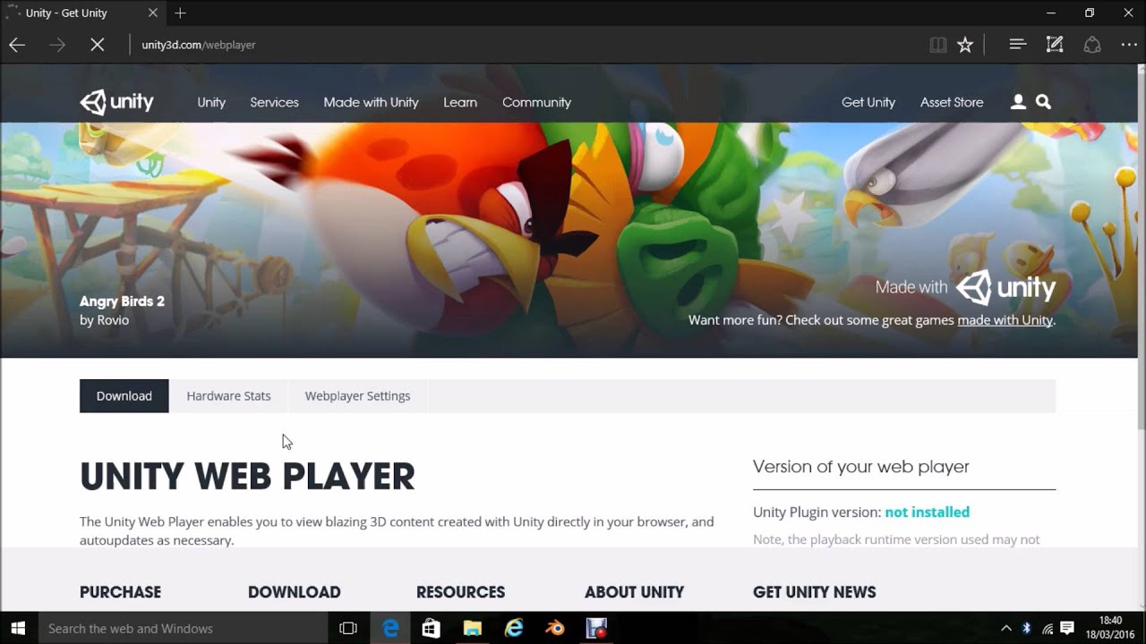Open network Wi-Fi tray icon
Image resolution: width=1146 pixels, height=644 pixels.
tap(1048, 629)
